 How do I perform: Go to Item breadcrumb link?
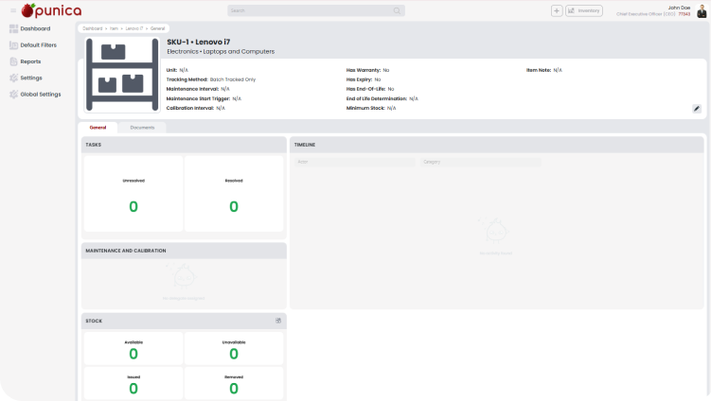click(114, 28)
